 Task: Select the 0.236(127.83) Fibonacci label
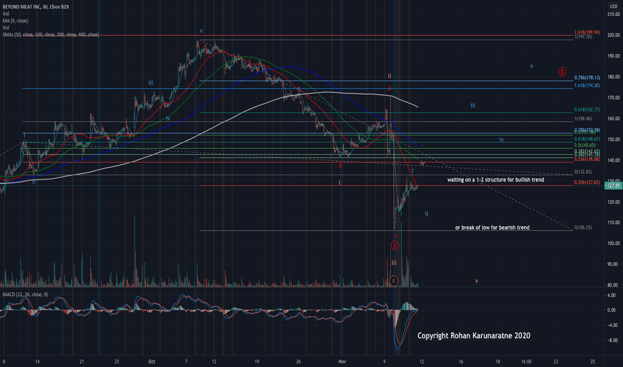(587, 183)
